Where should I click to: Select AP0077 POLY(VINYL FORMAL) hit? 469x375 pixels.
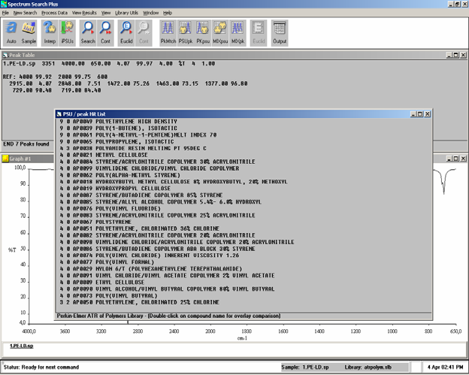click(107, 262)
